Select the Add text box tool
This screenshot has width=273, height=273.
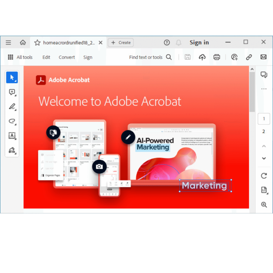pos(12,136)
